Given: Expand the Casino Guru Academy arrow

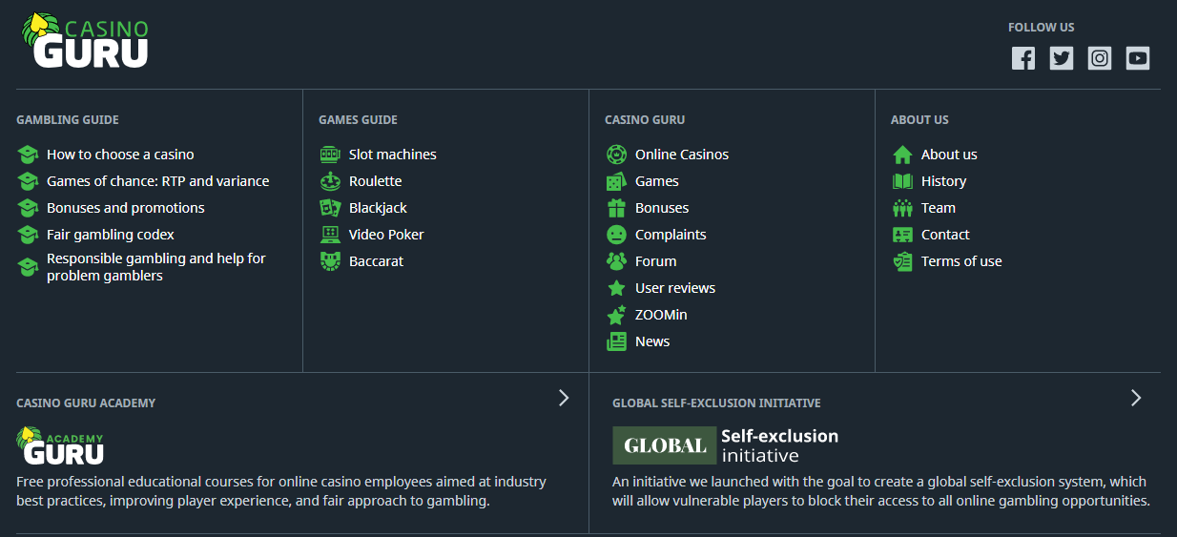Looking at the screenshot, I should (x=564, y=398).
